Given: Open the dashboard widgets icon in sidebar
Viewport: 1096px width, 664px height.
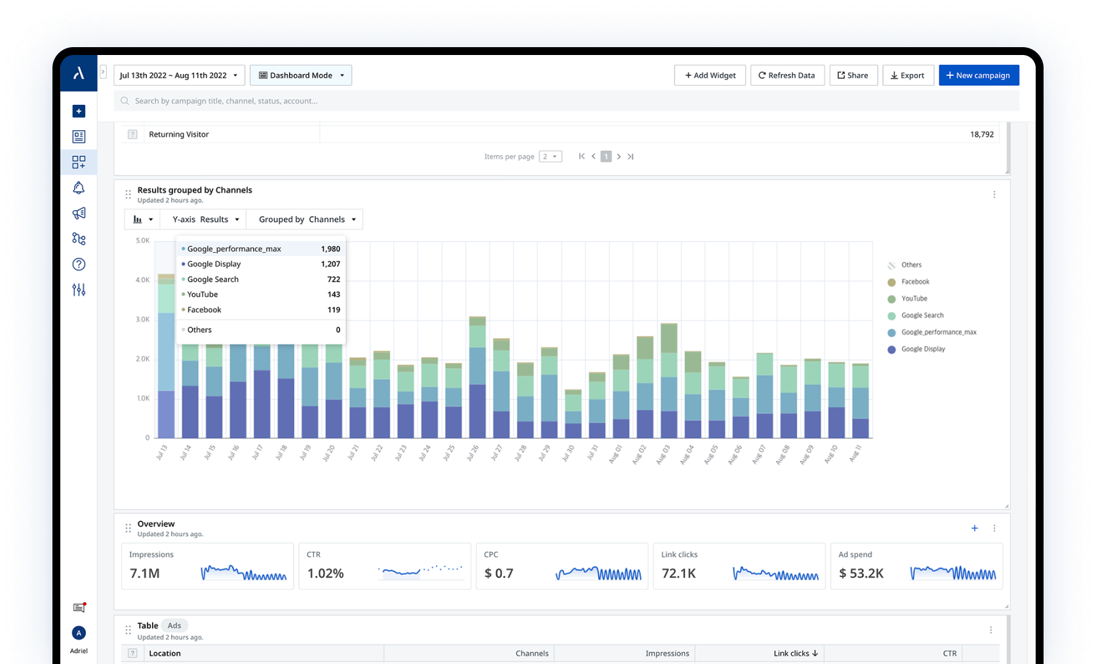Looking at the screenshot, I should [x=79, y=162].
